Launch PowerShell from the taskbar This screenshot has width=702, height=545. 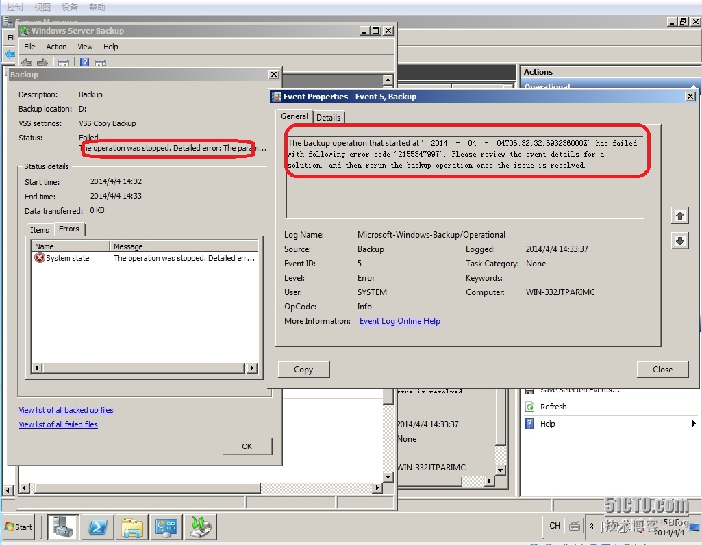point(98,527)
